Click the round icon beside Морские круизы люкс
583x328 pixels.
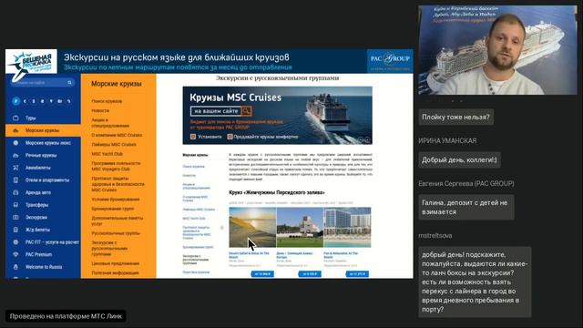coord(15,143)
